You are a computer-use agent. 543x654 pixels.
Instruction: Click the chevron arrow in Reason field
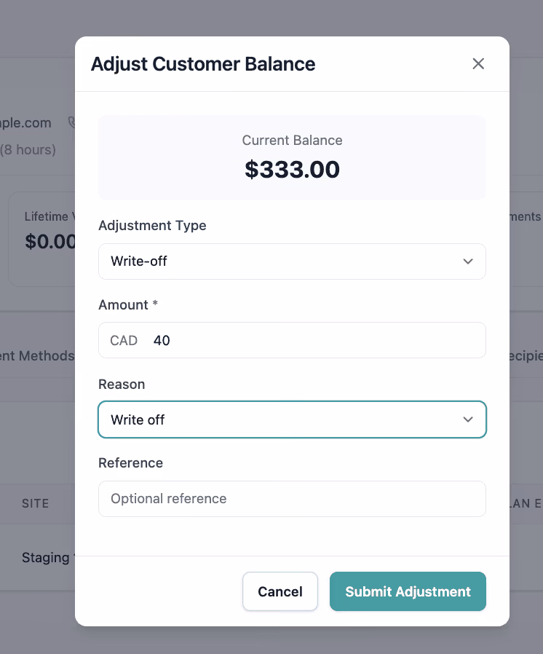(x=468, y=419)
